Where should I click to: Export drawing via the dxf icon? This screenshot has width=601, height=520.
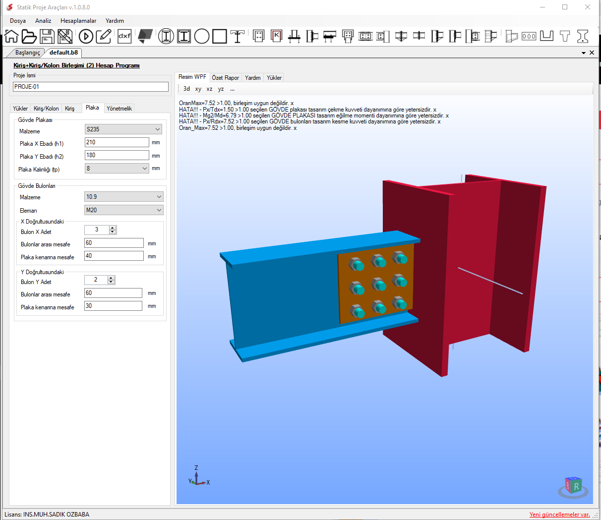(124, 36)
